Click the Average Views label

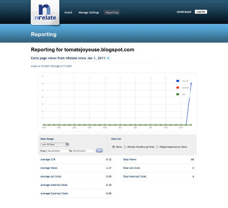pos(49,168)
